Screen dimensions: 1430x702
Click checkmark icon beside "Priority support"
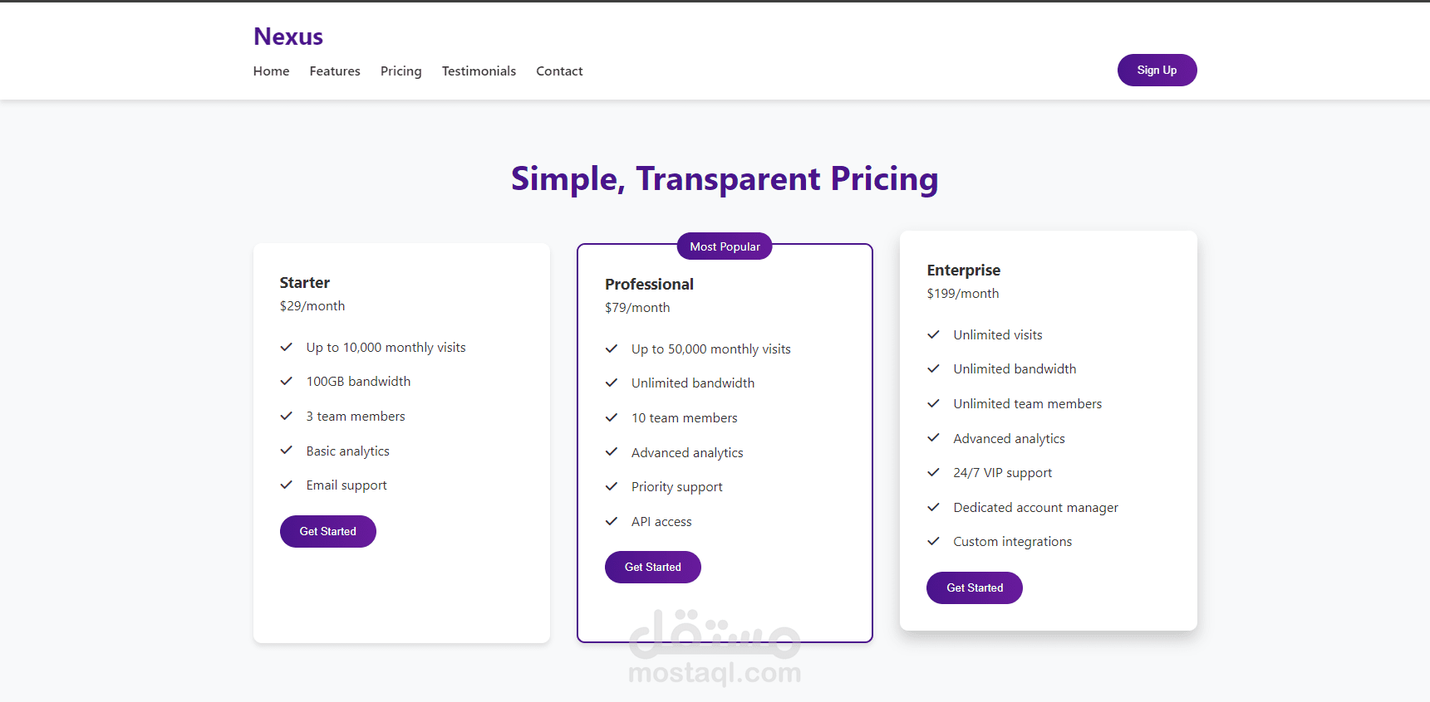612,486
